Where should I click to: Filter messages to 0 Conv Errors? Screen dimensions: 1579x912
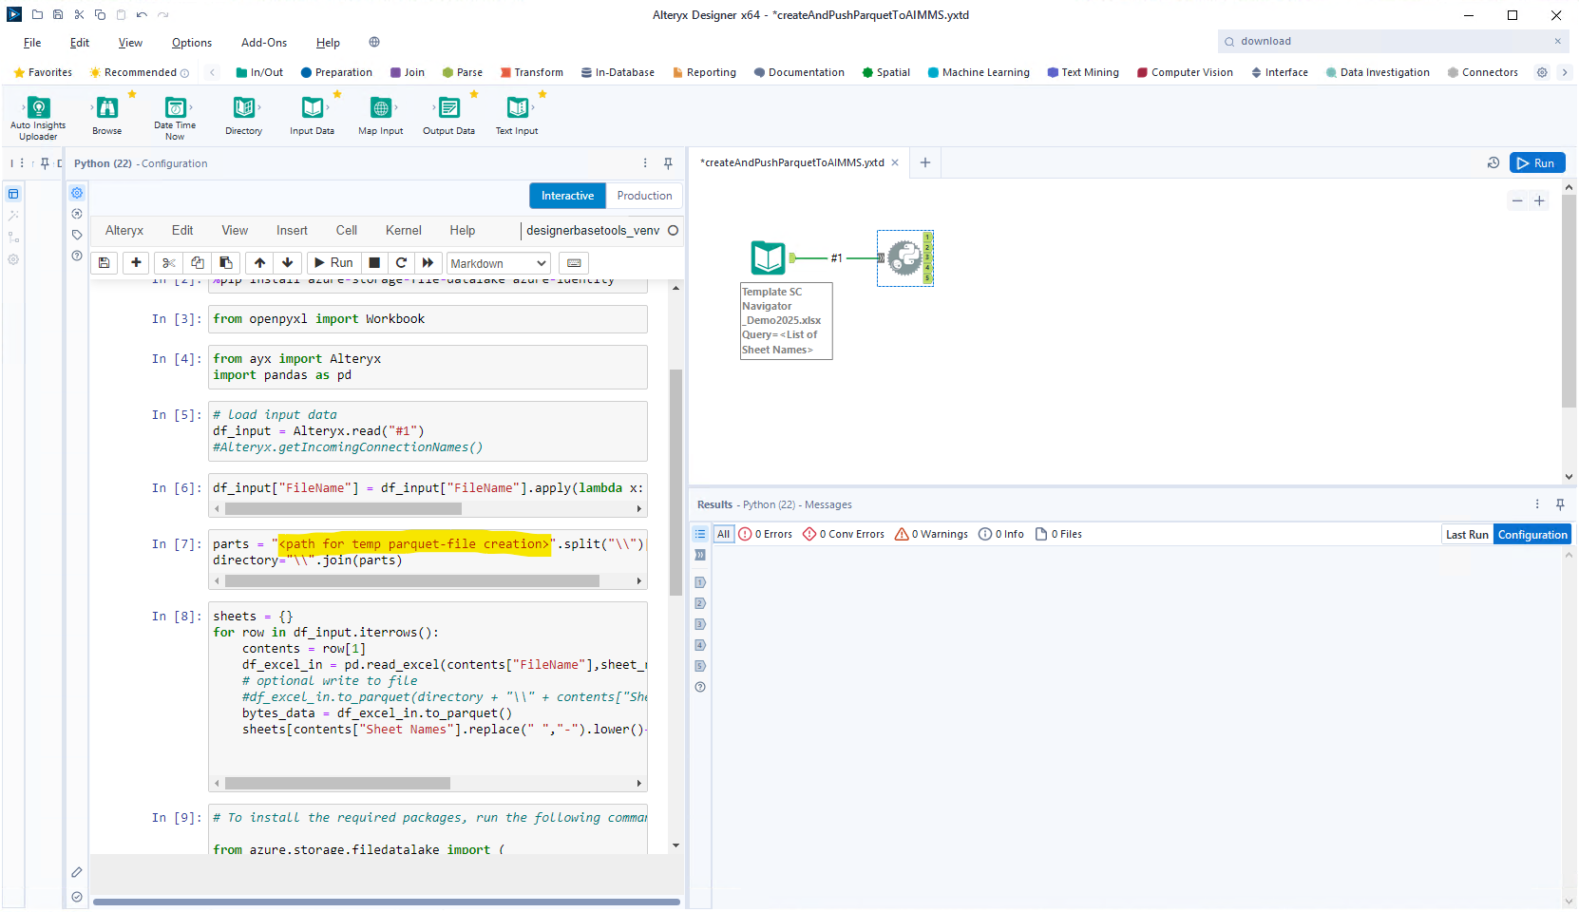click(x=844, y=534)
